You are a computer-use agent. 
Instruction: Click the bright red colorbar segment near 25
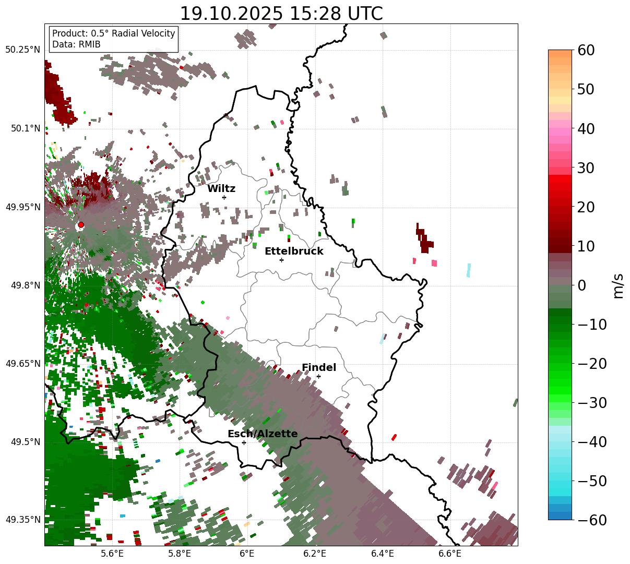coord(560,188)
